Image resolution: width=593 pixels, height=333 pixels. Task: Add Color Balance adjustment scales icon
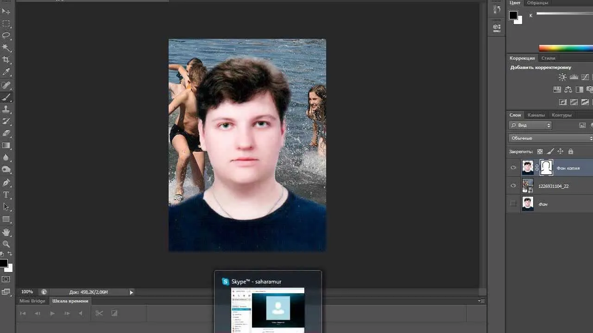[x=568, y=90]
